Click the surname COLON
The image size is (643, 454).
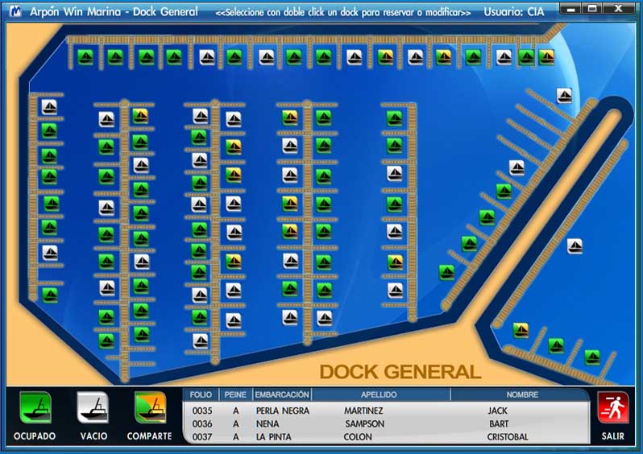coord(358,437)
